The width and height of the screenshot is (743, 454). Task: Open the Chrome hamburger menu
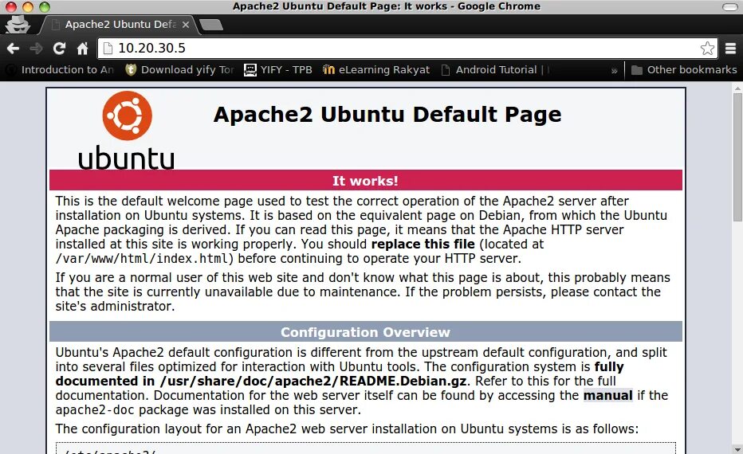(731, 49)
